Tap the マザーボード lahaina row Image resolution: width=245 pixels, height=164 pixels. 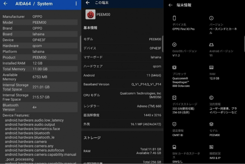(122, 57)
